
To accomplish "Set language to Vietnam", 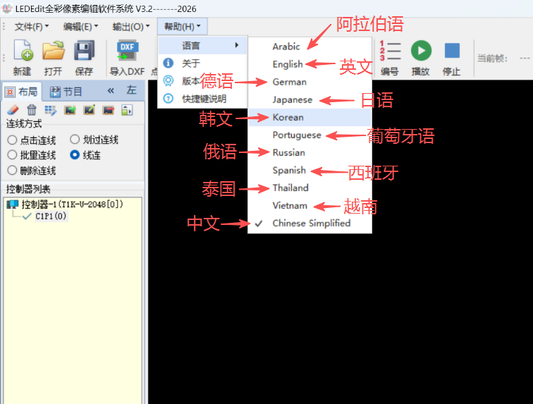I will (310, 205).
